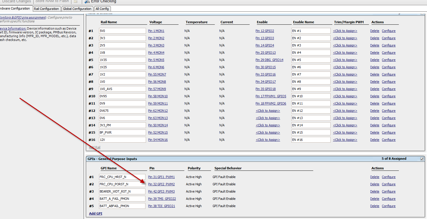Image resolution: width=427 pixels, height=219 pixels.
Task: Run Error Checking from the toolbar
Action: coord(100,1)
